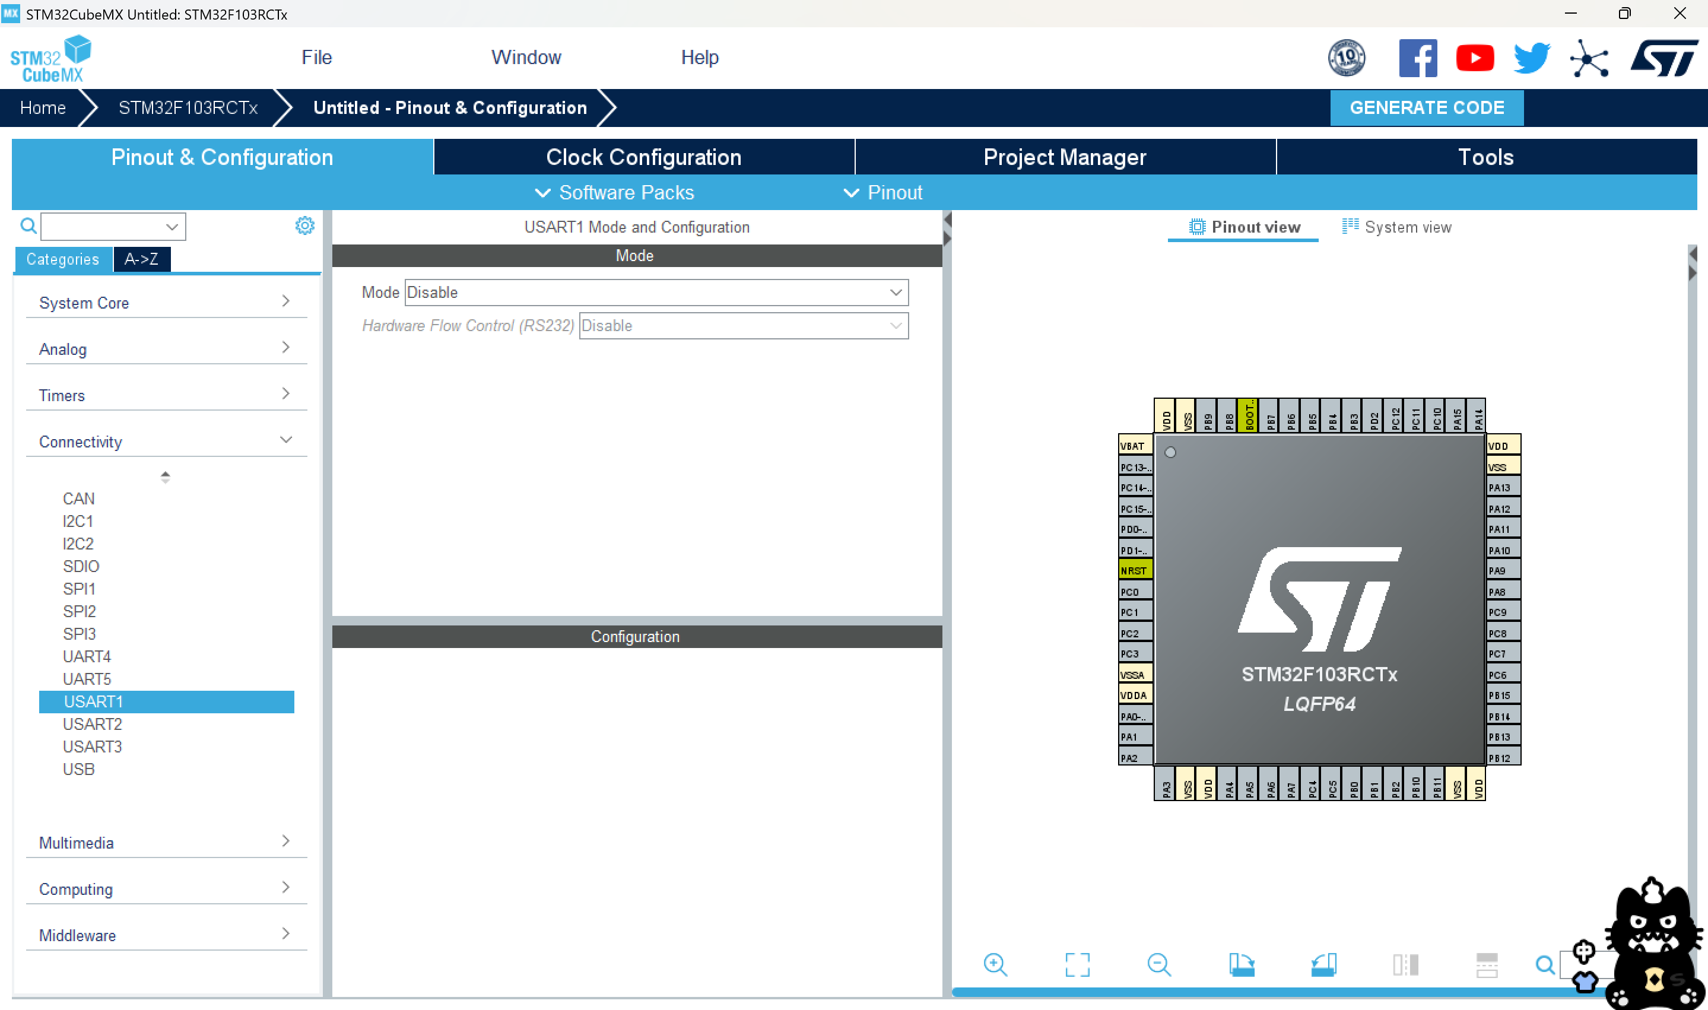
Task: Rotate chip view counter-clockwise icon
Action: (1323, 964)
